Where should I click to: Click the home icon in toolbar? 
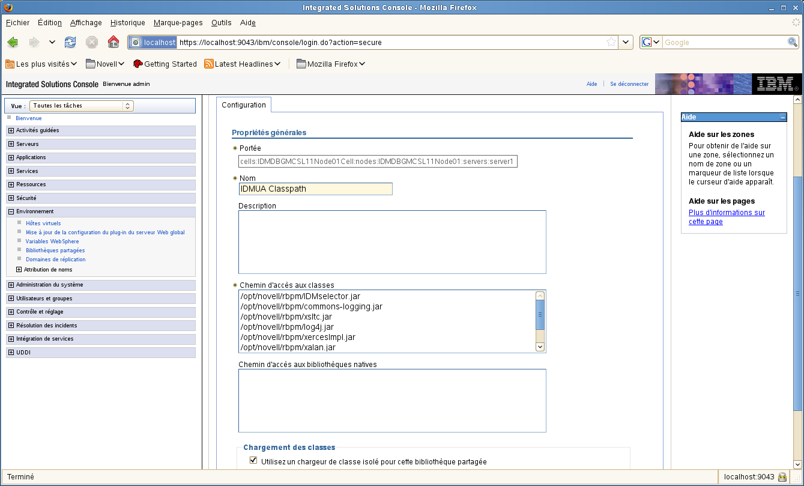click(113, 42)
